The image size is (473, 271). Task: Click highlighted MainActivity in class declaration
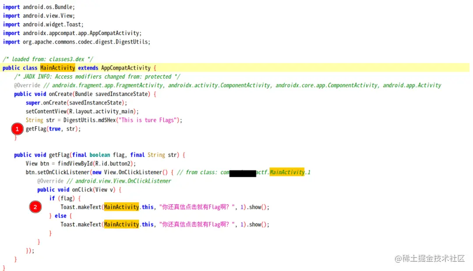coord(58,68)
